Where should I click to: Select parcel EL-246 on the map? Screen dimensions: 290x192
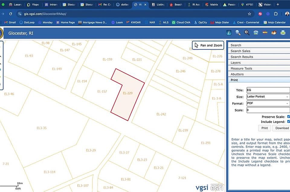coord(181,71)
